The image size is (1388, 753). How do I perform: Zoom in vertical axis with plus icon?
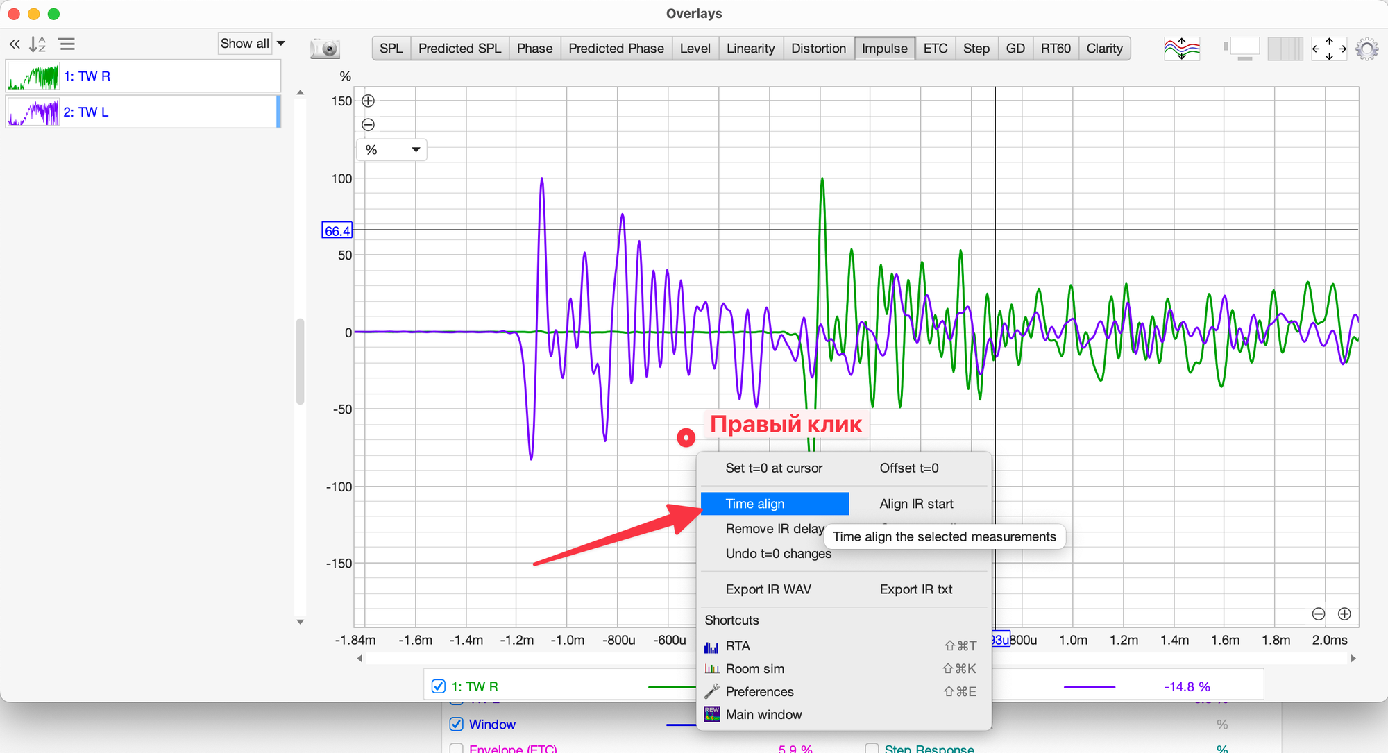click(x=369, y=101)
